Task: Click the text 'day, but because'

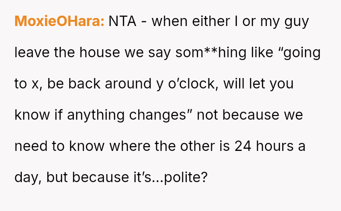Action: coord(70,177)
